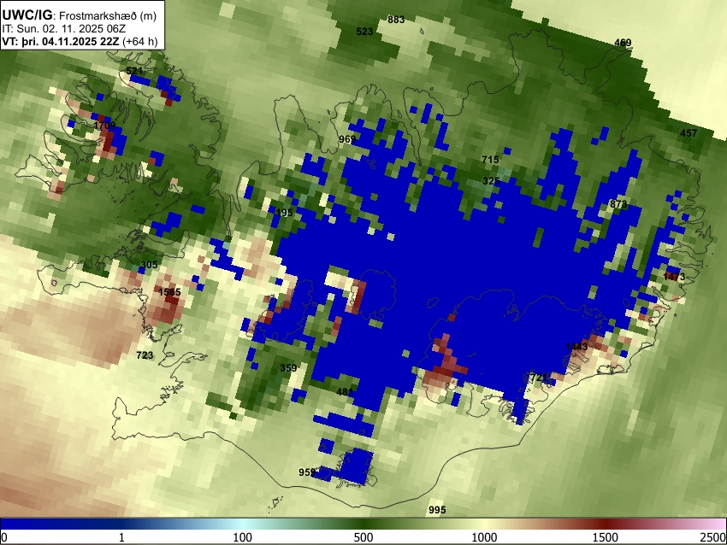This screenshot has width=727, height=545.
Task: Click the 715 value on the map
Action: click(x=490, y=160)
